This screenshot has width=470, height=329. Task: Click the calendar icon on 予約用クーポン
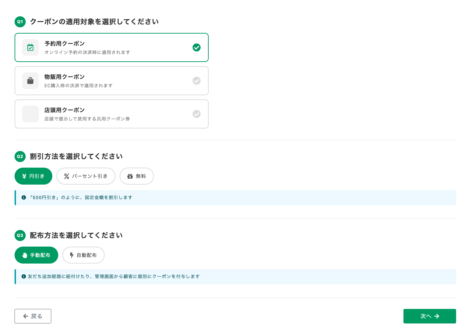tap(31, 47)
